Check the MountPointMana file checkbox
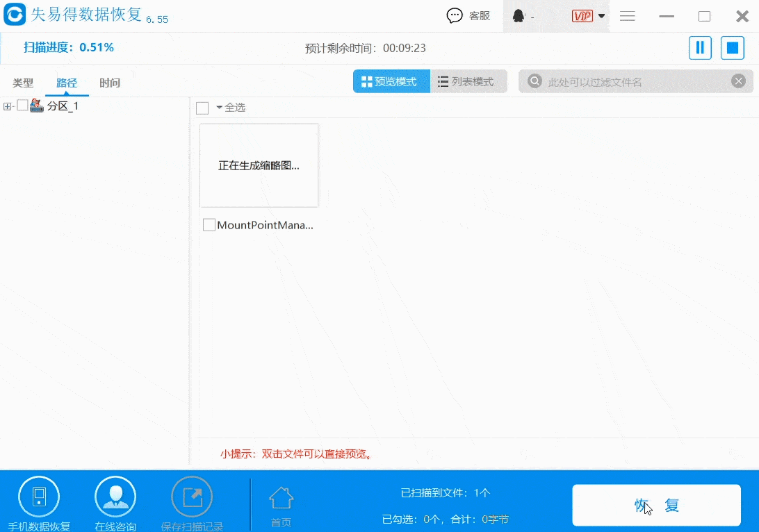Image resolution: width=759 pixels, height=532 pixels. tap(209, 224)
